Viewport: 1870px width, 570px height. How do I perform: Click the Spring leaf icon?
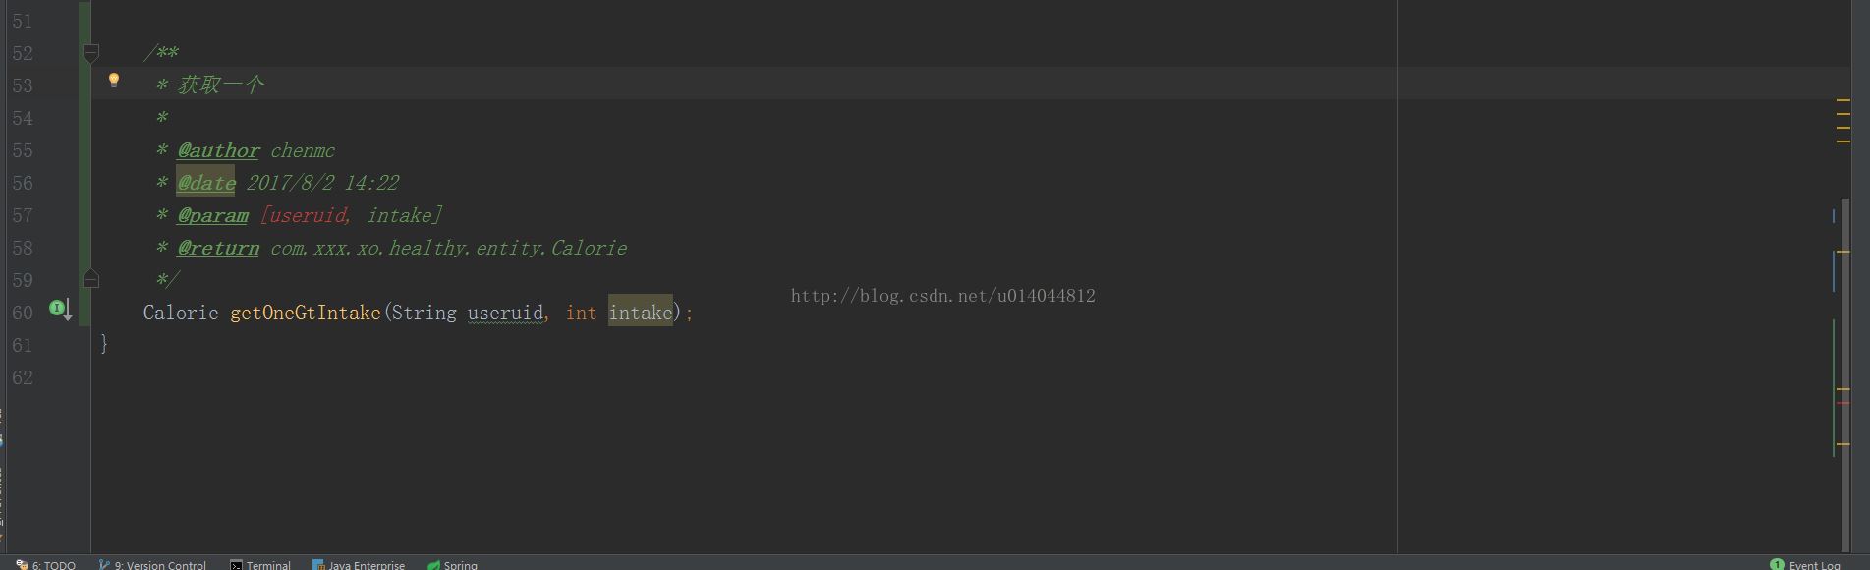pyautogui.click(x=433, y=564)
